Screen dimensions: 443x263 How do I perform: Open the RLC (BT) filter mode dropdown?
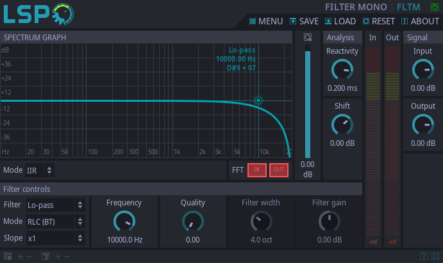(x=54, y=221)
